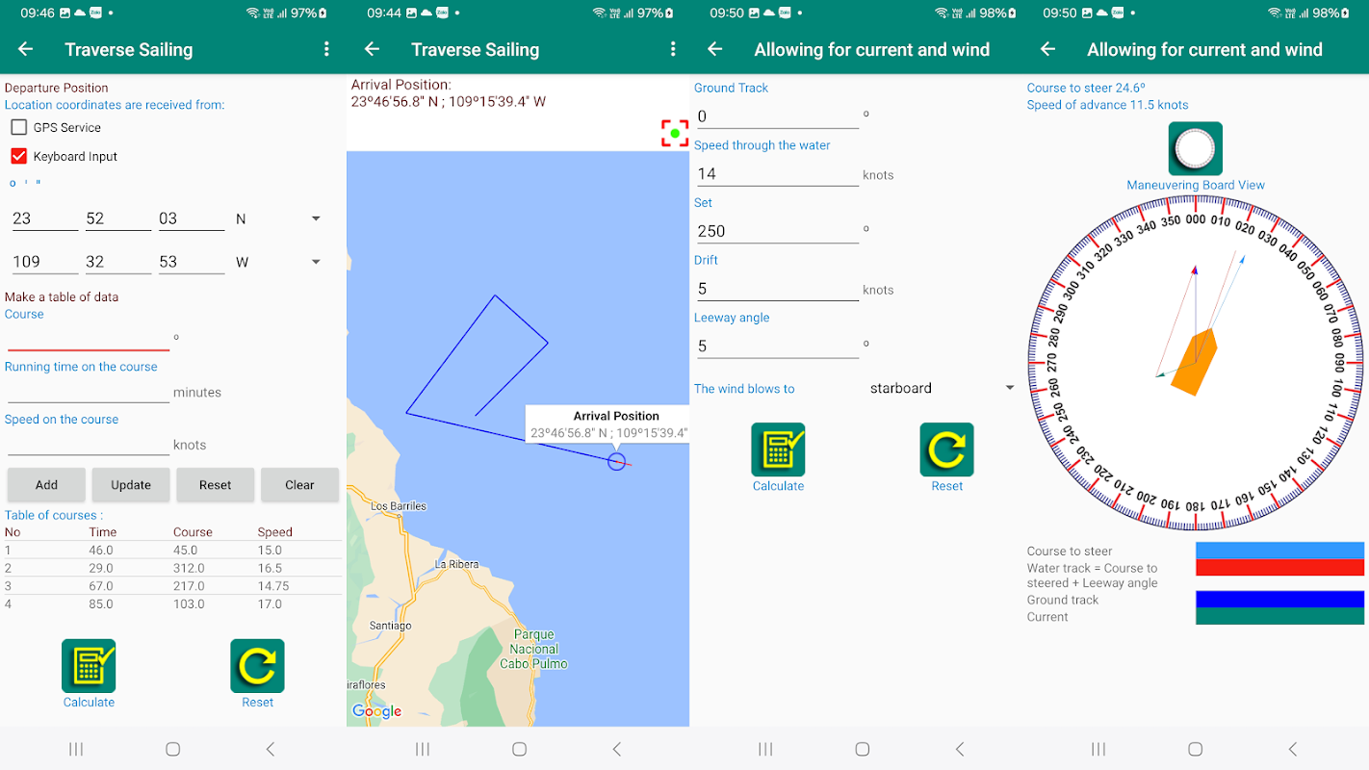Tap La Ribera label on the map
Image resolution: width=1369 pixels, height=770 pixels.
(456, 564)
